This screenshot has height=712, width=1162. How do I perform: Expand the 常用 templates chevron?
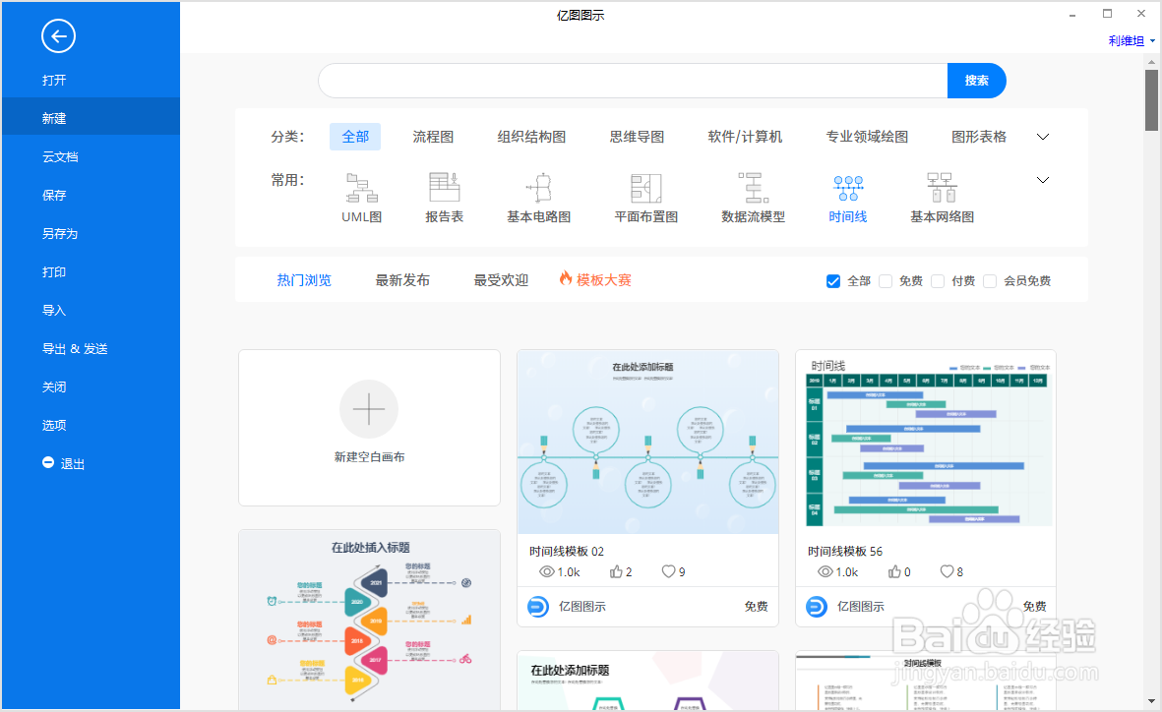coord(1042,180)
